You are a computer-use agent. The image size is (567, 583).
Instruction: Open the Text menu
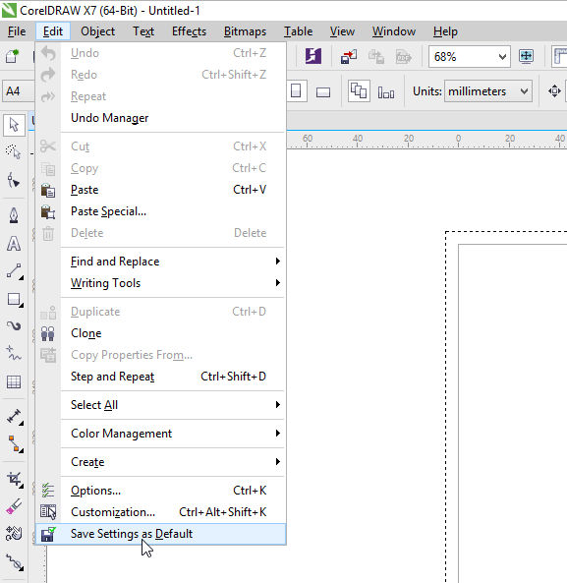pyautogui.click(x=143, y=31)
